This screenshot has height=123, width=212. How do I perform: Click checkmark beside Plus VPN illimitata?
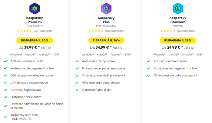[x=77, y=83]
